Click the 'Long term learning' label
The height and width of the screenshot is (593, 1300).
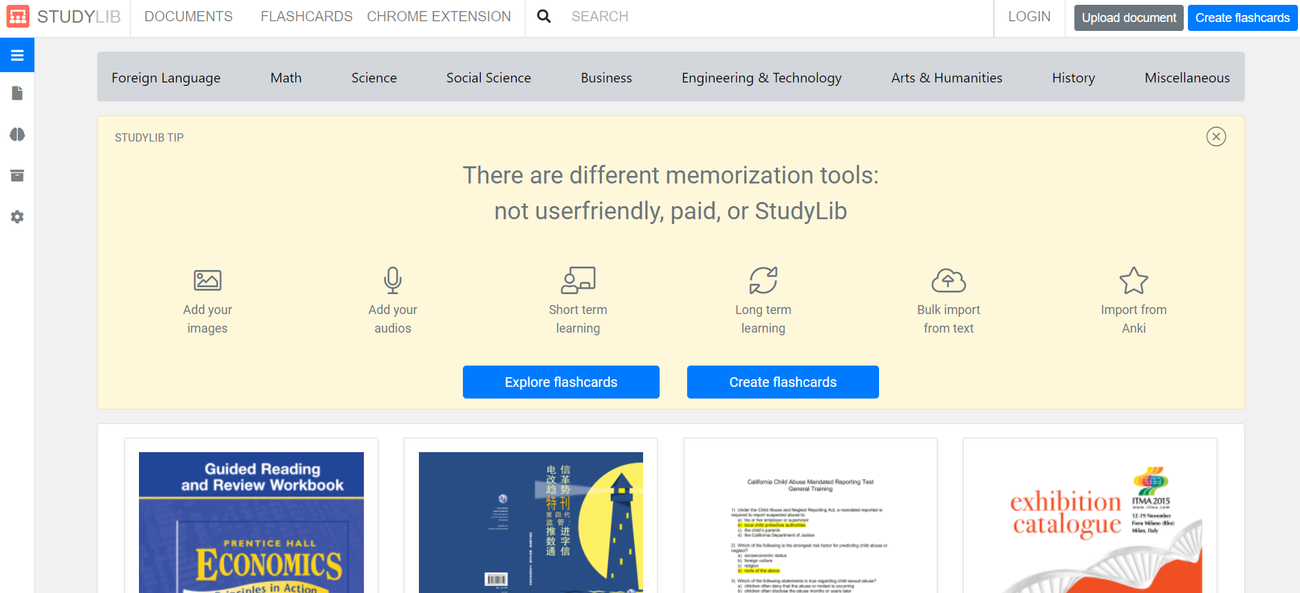(x=763, y=319)
